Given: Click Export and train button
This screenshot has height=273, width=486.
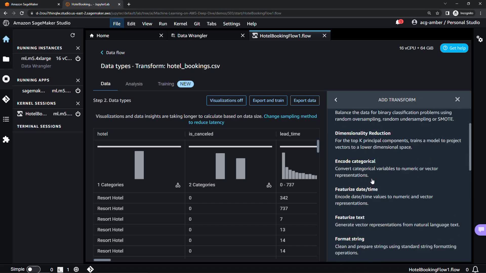Looking at the screenshot, I should tap(268, 100).
